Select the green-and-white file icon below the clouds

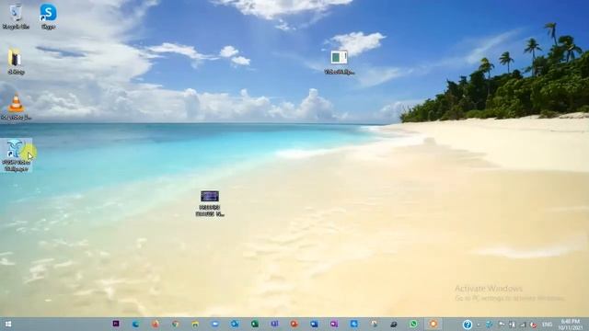coord(340,62)
